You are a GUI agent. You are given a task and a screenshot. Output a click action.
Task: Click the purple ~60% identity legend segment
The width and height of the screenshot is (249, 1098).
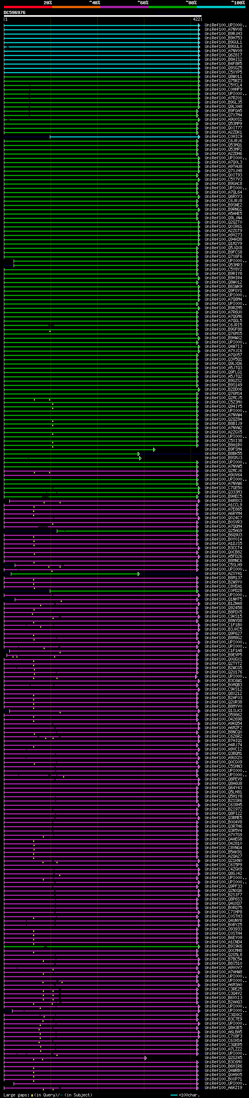tap(124, 7)
